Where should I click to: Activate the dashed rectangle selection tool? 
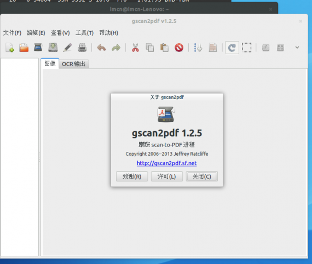tap(246, 48)
